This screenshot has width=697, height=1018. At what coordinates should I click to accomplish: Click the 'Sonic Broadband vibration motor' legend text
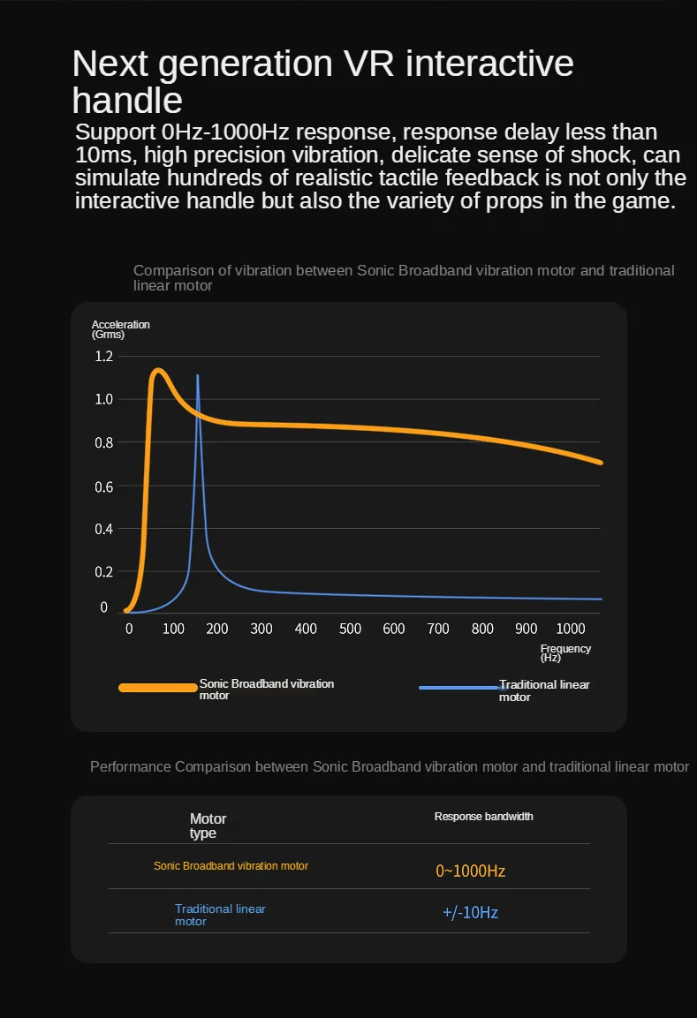[266, 690]
